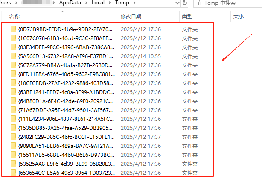Screen dimensions: 262x179
Task: Click folder icon of {64B80D1A-6E4C-42de row
Action: coord(13,101)
